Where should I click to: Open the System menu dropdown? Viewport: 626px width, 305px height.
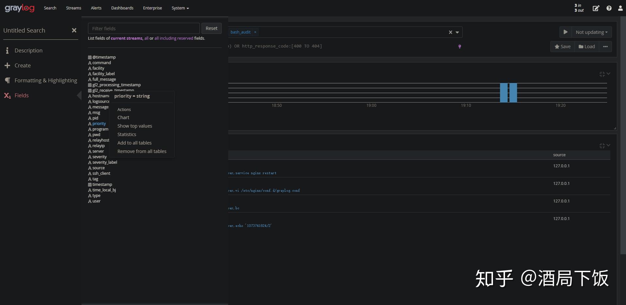click(180, 8)
